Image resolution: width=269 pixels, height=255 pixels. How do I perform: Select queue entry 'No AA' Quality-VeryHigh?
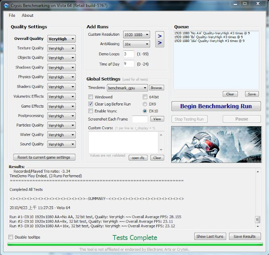(212, 33)
